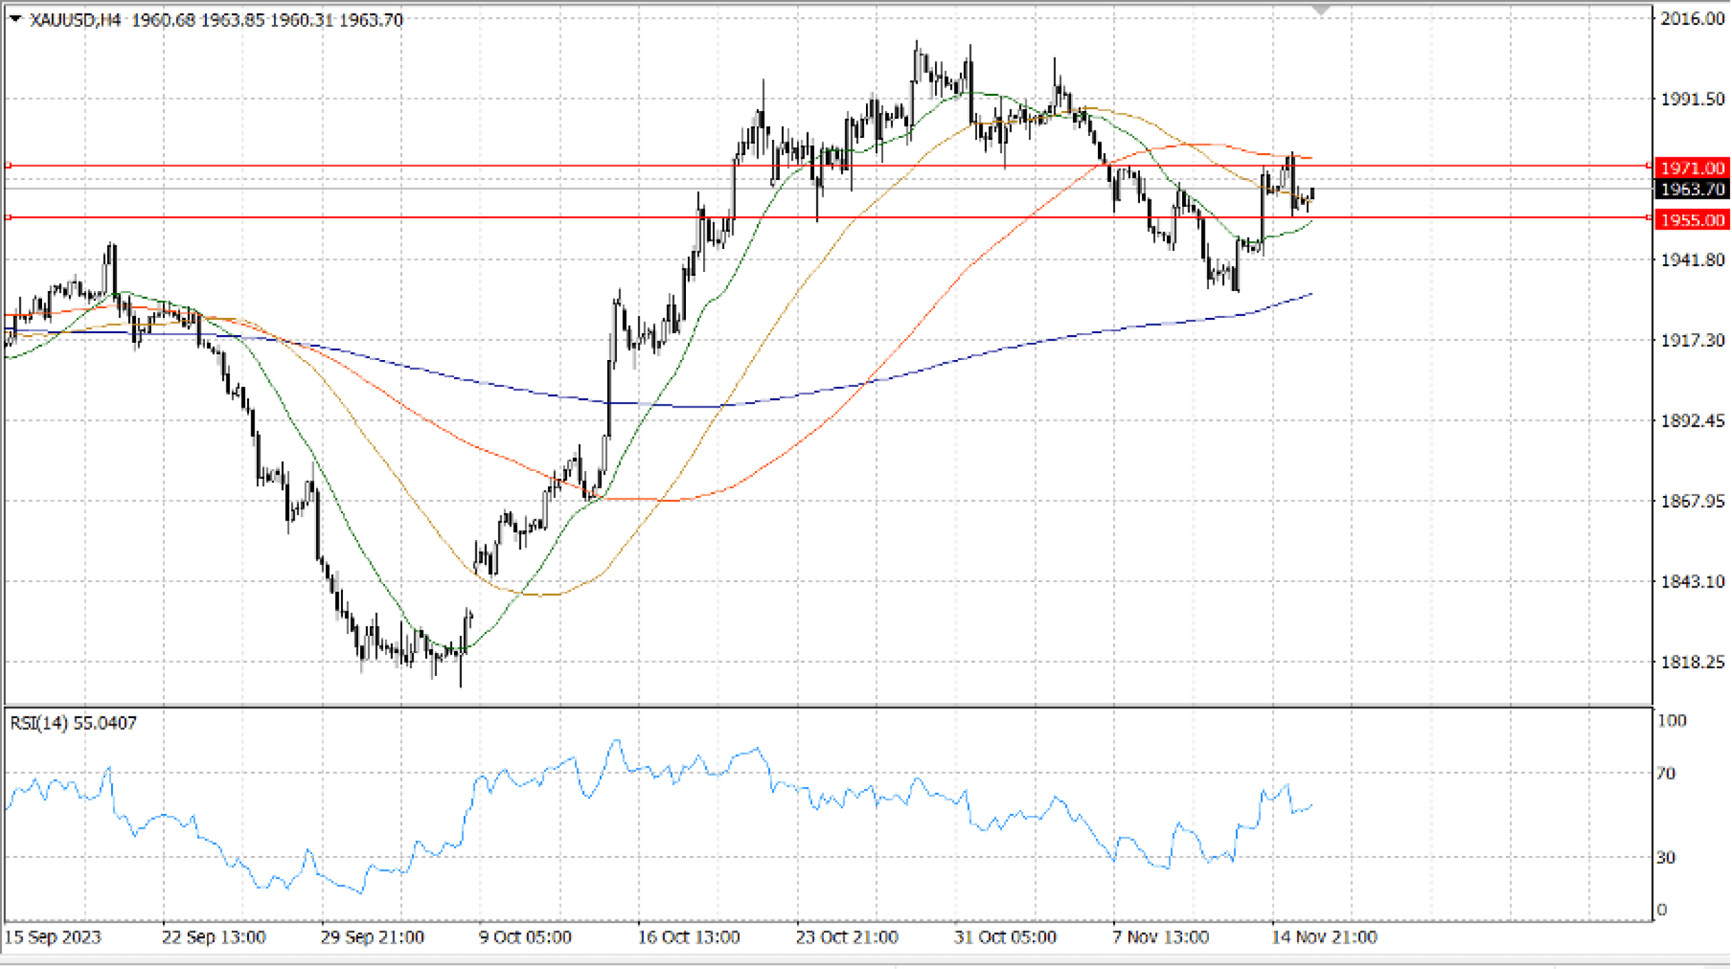The height and width of the screenshot is (969, 1732).
Task: Click the 1818.25 price scale label
Action: [x=1692, y=662]
